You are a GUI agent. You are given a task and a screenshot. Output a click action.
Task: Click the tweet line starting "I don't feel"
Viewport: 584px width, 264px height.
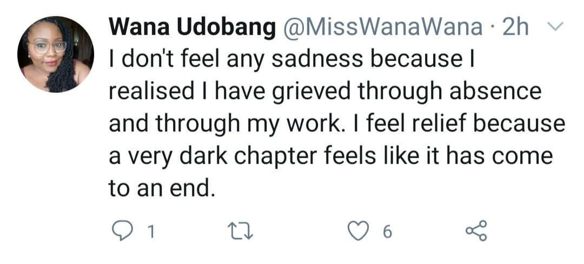(x=292, y=60)
